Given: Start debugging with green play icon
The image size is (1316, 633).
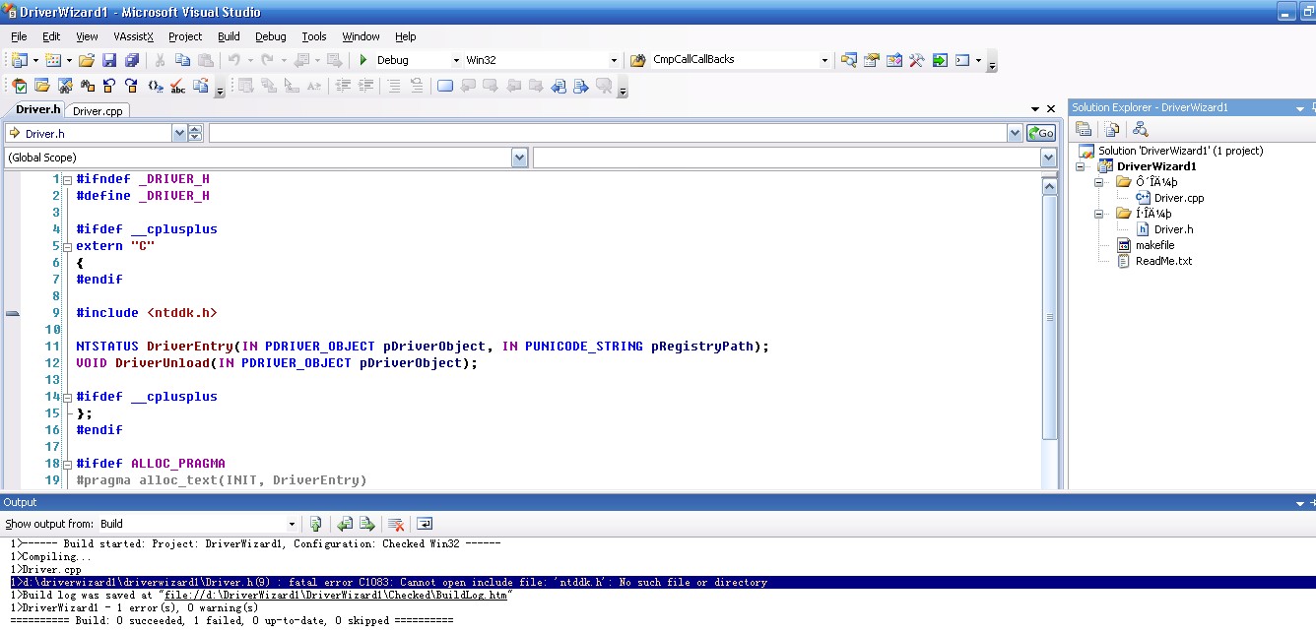Looking at the screenshot, I should [363, 60].
